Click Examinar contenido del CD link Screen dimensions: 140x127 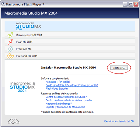pos(119,121)
